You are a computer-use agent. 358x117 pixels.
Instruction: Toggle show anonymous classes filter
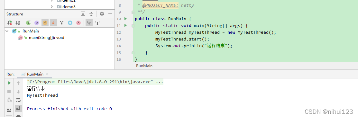point(70,23)
